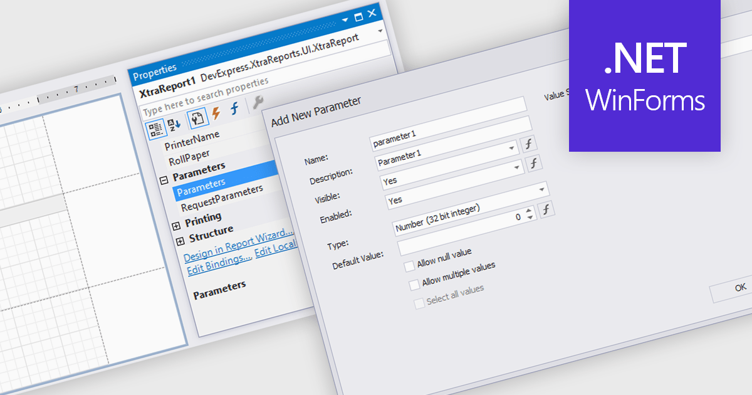Tick the Select all values checkbox
The height and width of the screenshot is (395, 752).
click(419, 304)
